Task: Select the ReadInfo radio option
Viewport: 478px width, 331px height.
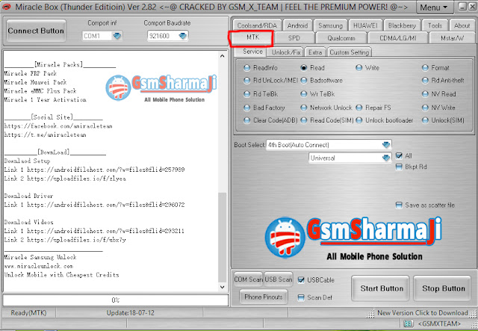Action: (x=247, y=68)
